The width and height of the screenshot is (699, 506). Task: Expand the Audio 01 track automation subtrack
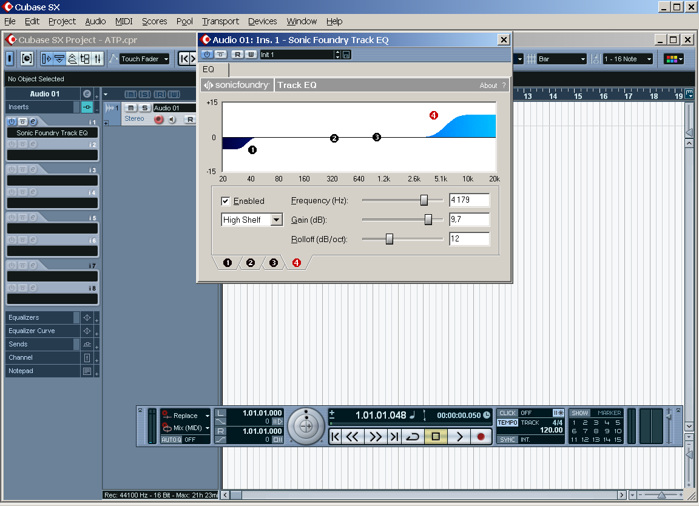[106, 123]
